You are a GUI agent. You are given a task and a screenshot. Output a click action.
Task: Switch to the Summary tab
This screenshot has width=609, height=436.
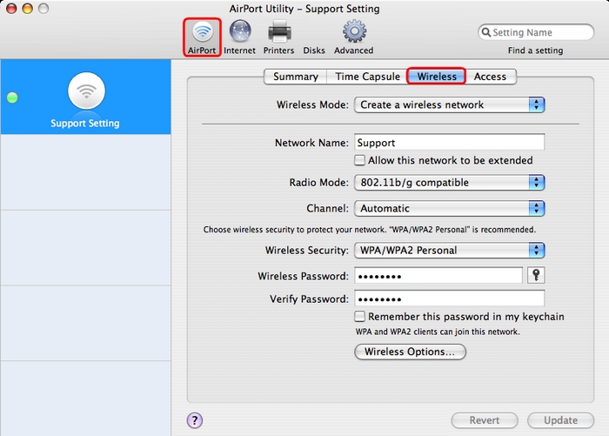pos(295,77)
